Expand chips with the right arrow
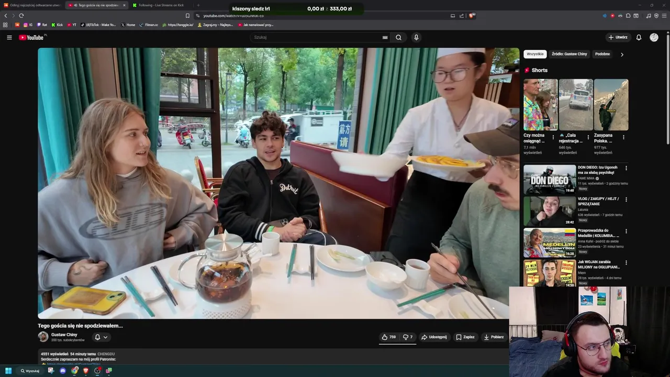 click(x=622, y=54)
